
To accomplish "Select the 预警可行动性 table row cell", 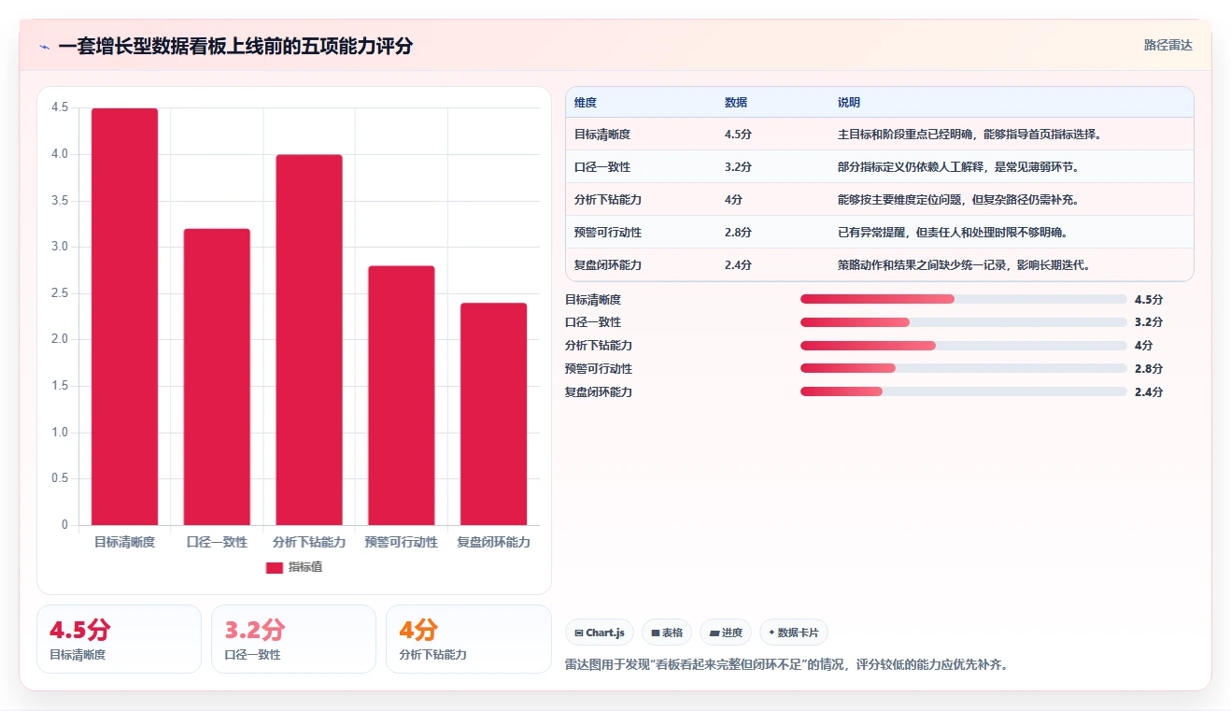I will tap(608, 233).
